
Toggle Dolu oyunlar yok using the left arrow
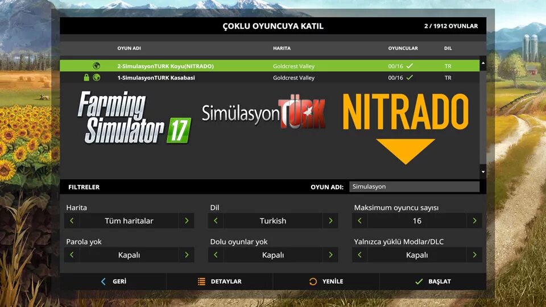point(216,255)
